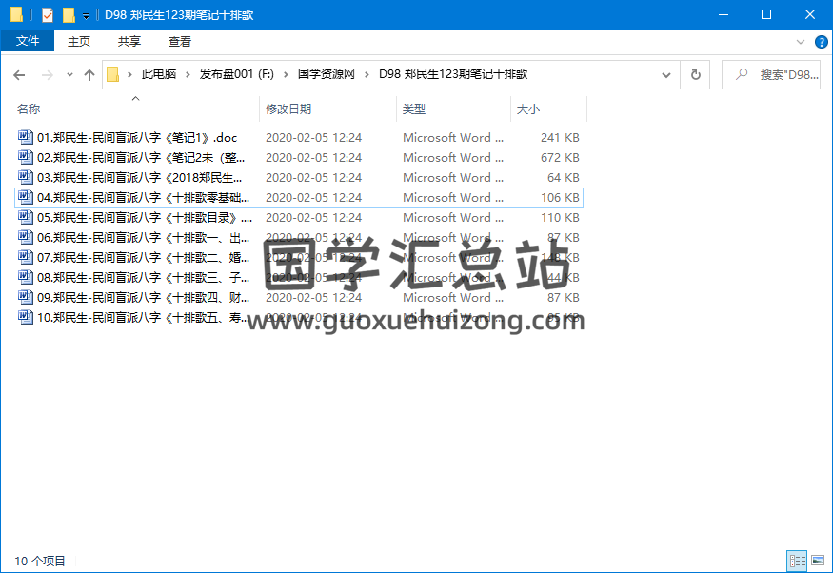Viewport: 833px width, 573px height.
Task: Click the Word icon of file 10
Action: click(x=26, y=317)
